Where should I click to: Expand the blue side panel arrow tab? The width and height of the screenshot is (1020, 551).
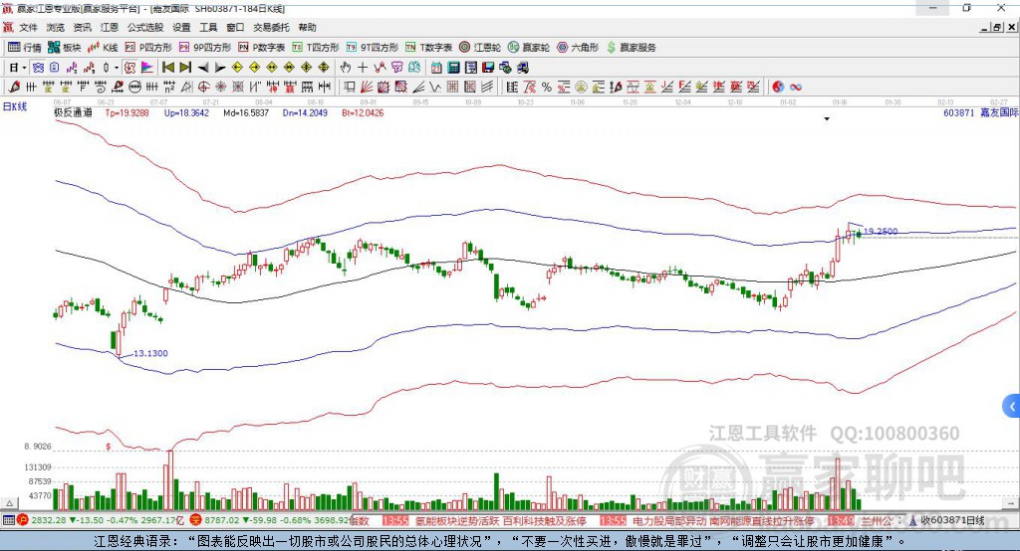click(1012, 407)
